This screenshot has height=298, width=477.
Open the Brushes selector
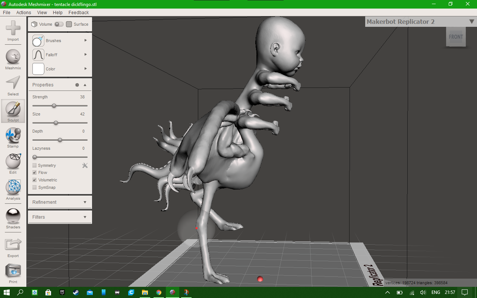tap(60, 41)
